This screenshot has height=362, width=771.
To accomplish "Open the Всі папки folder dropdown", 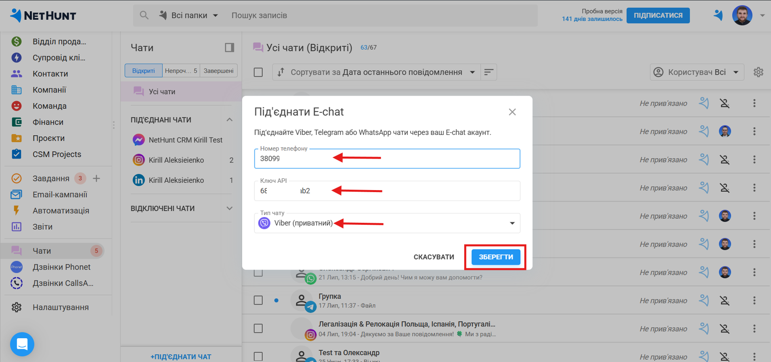I will 189,15.
